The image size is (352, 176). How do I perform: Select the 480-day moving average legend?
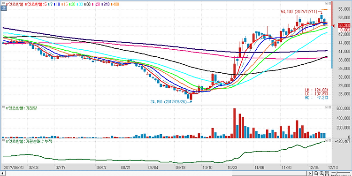click(x=115, y=4)
